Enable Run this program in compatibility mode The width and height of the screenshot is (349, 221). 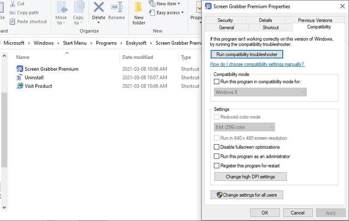[x=216, y=82]
